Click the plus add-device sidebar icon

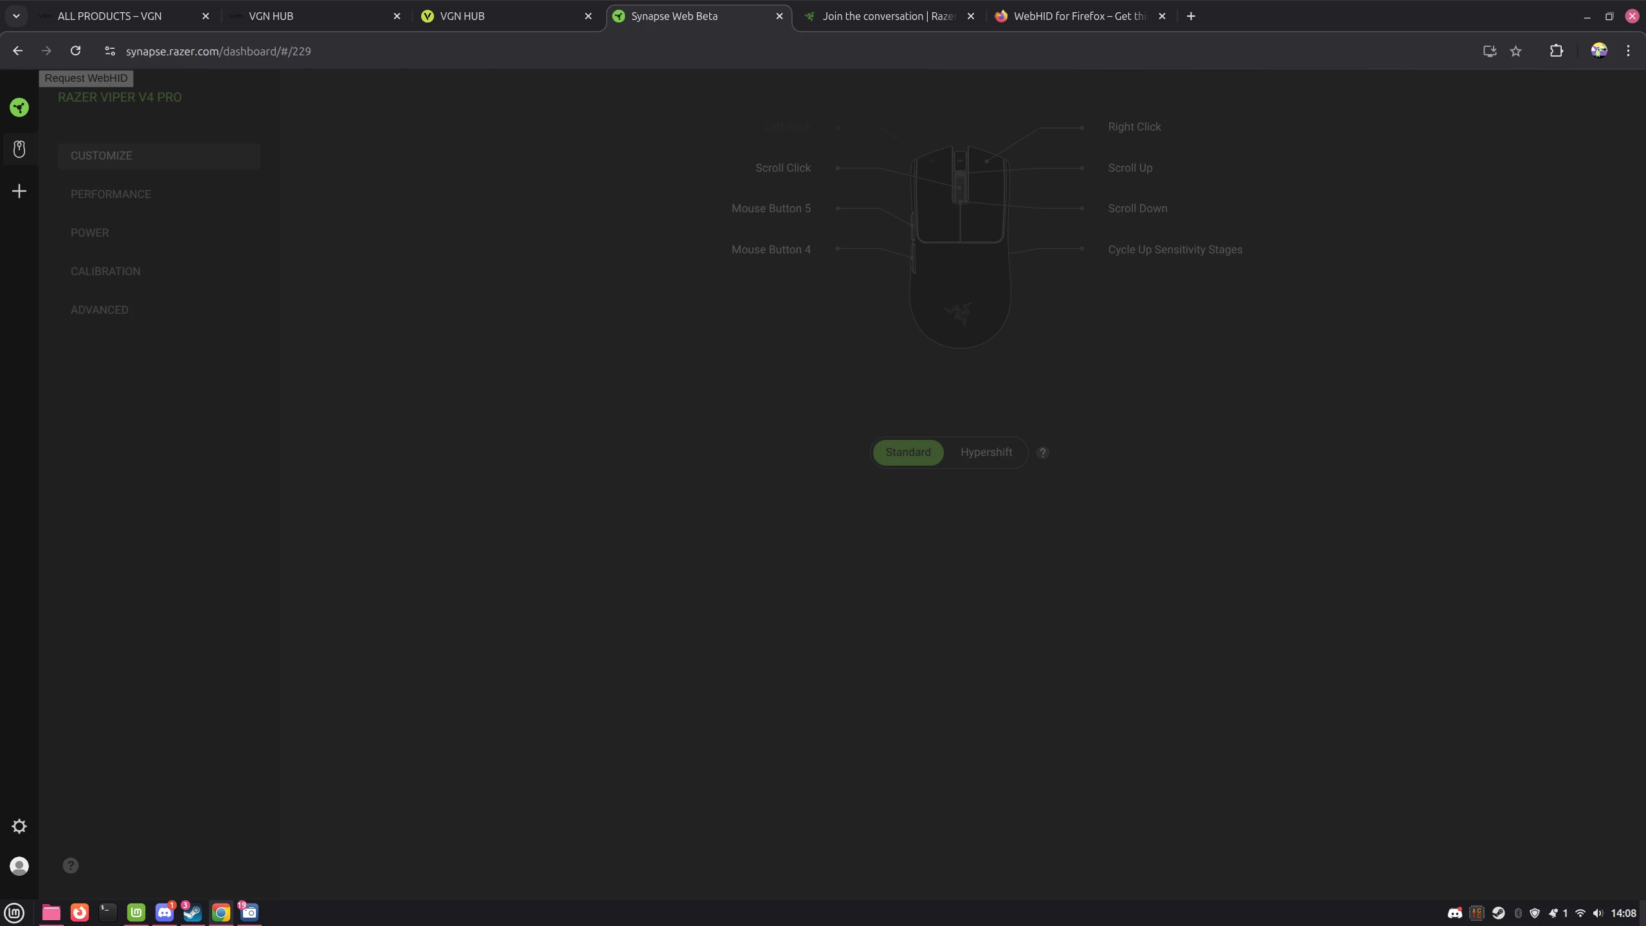click(19, 191)
